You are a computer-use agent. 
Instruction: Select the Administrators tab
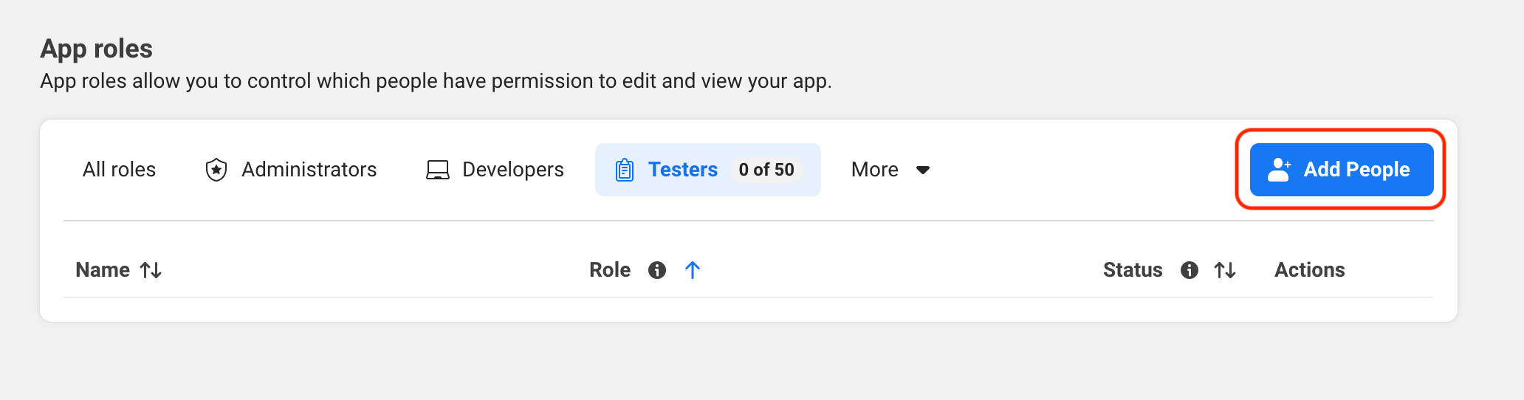point(290,170)
